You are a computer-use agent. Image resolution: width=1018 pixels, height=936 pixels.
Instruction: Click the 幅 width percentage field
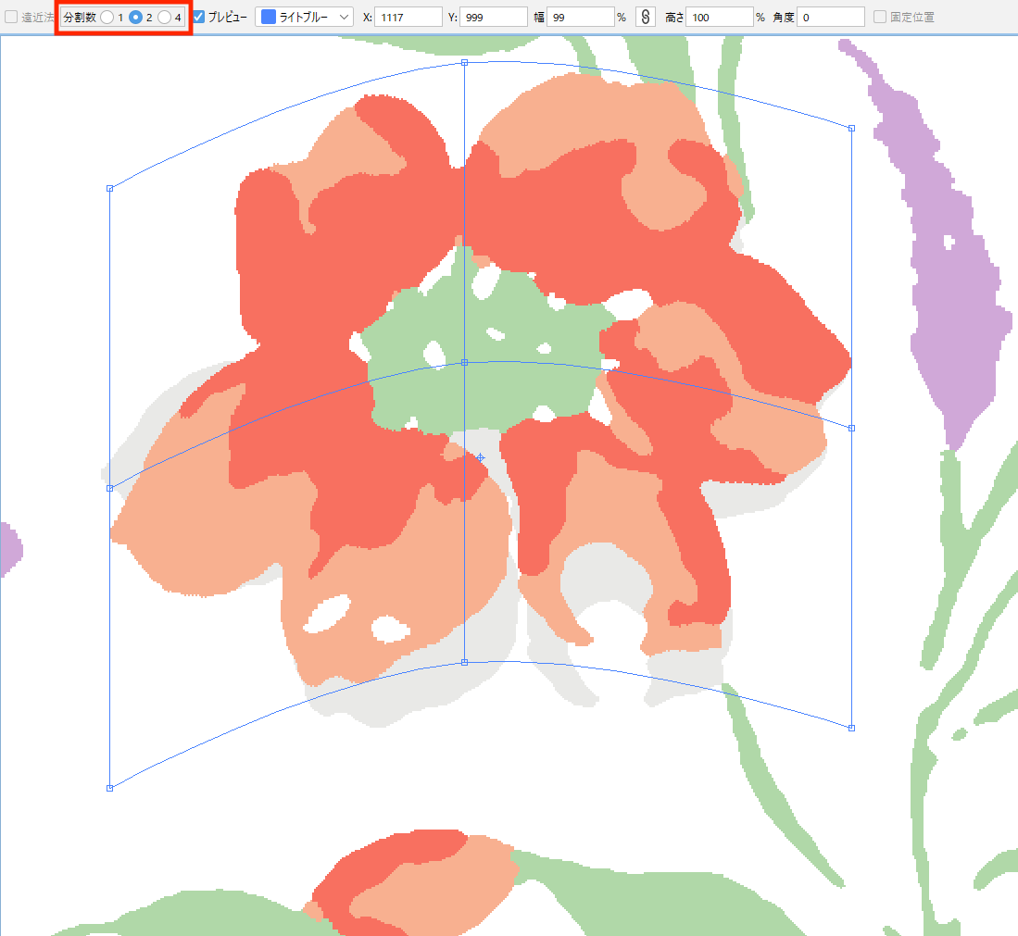point(581,17)
